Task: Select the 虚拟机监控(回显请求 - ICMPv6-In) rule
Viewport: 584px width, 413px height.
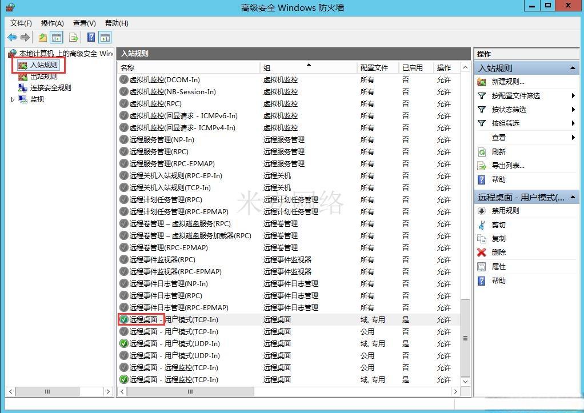Action: [x=289, y=116]
